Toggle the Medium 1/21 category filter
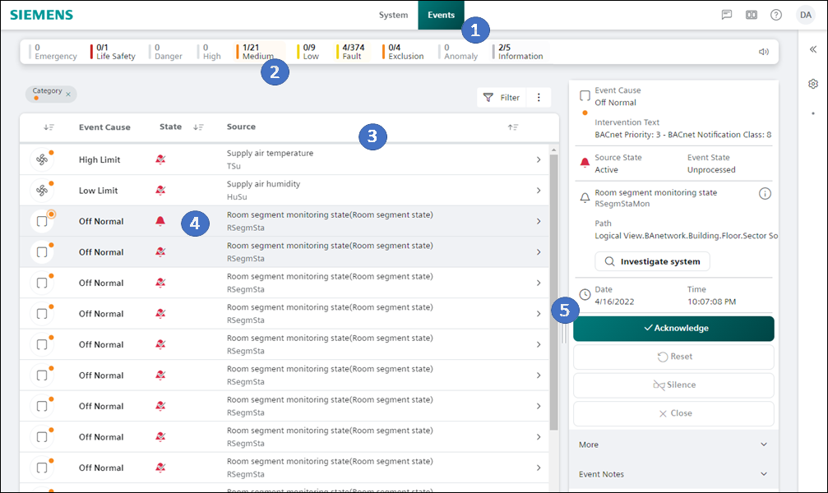 point(257,52)
